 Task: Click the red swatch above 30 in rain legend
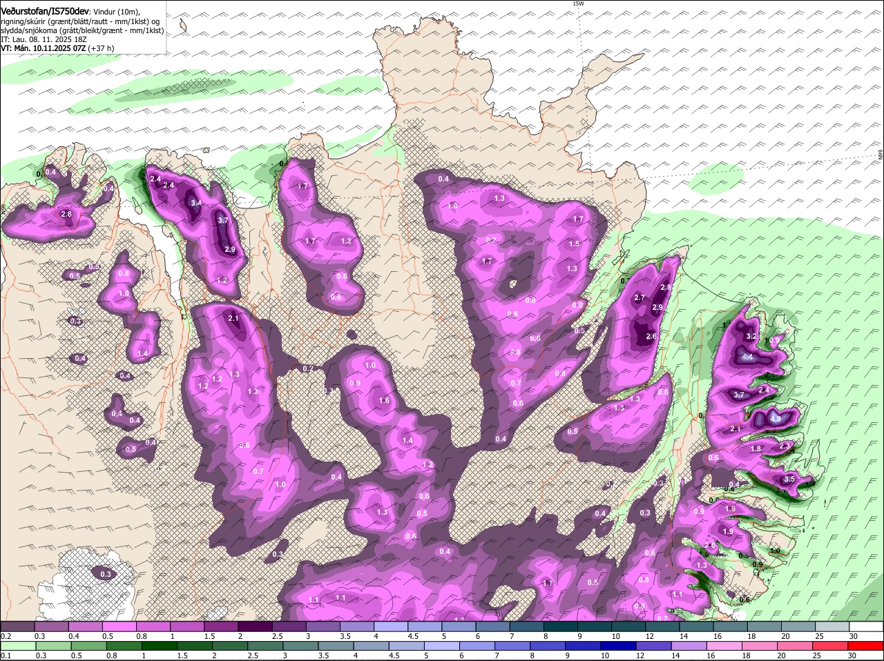coord(866,646)
